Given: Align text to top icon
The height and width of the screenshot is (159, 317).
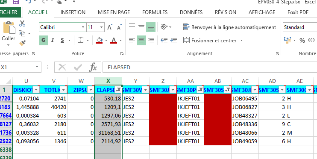Looking at the screenshot, I should 132,26.
